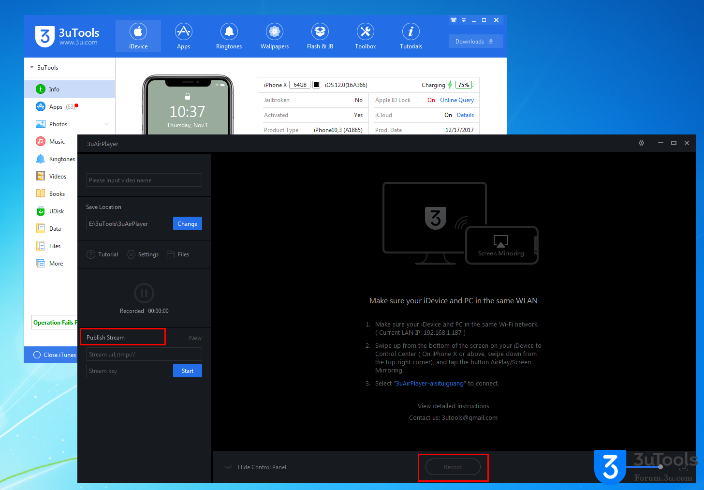
Task: Click the Start stream button
Action: [188, 371]
